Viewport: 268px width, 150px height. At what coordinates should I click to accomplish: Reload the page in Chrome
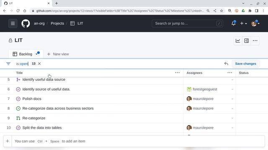pyautogui.click(x=18, y=11)
